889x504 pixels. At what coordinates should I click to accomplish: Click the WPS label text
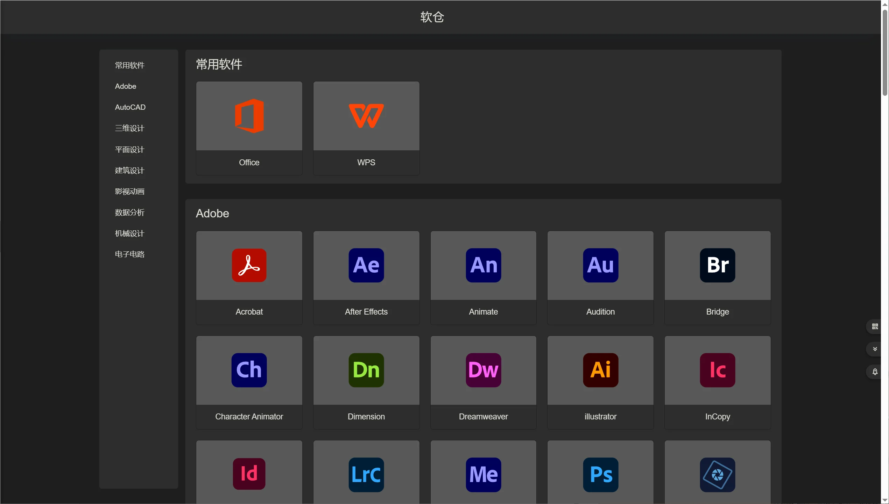tap(366, 163)
